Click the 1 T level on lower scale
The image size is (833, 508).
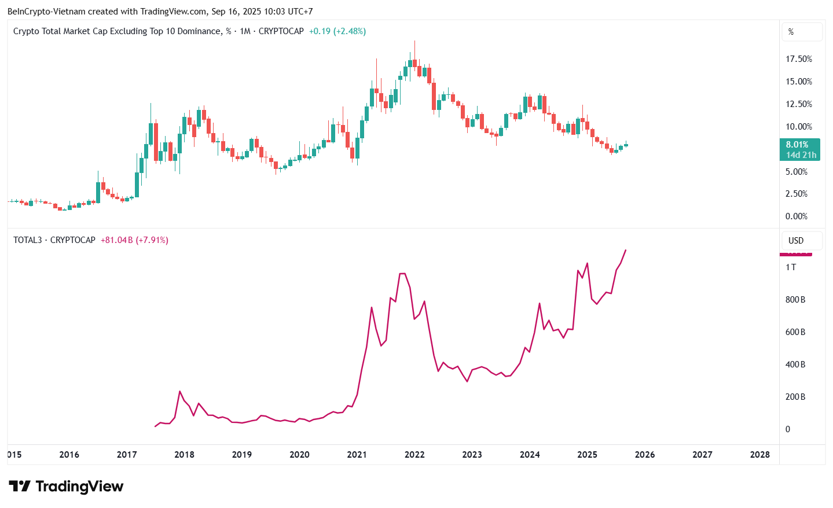point(790,267)
